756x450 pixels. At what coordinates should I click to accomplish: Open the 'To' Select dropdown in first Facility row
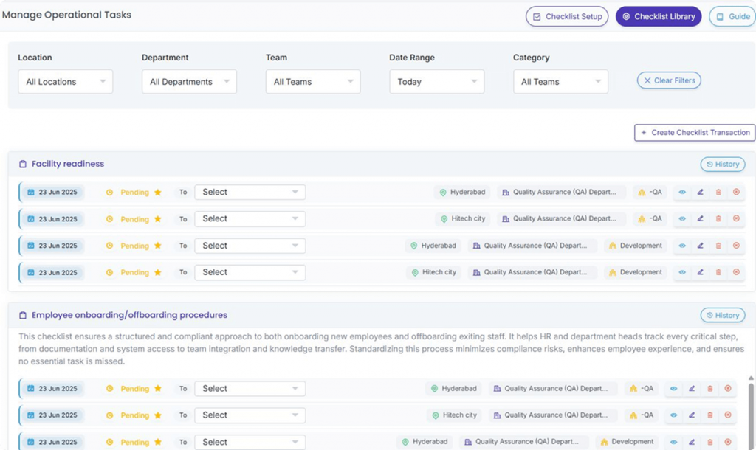pos(250,192)
